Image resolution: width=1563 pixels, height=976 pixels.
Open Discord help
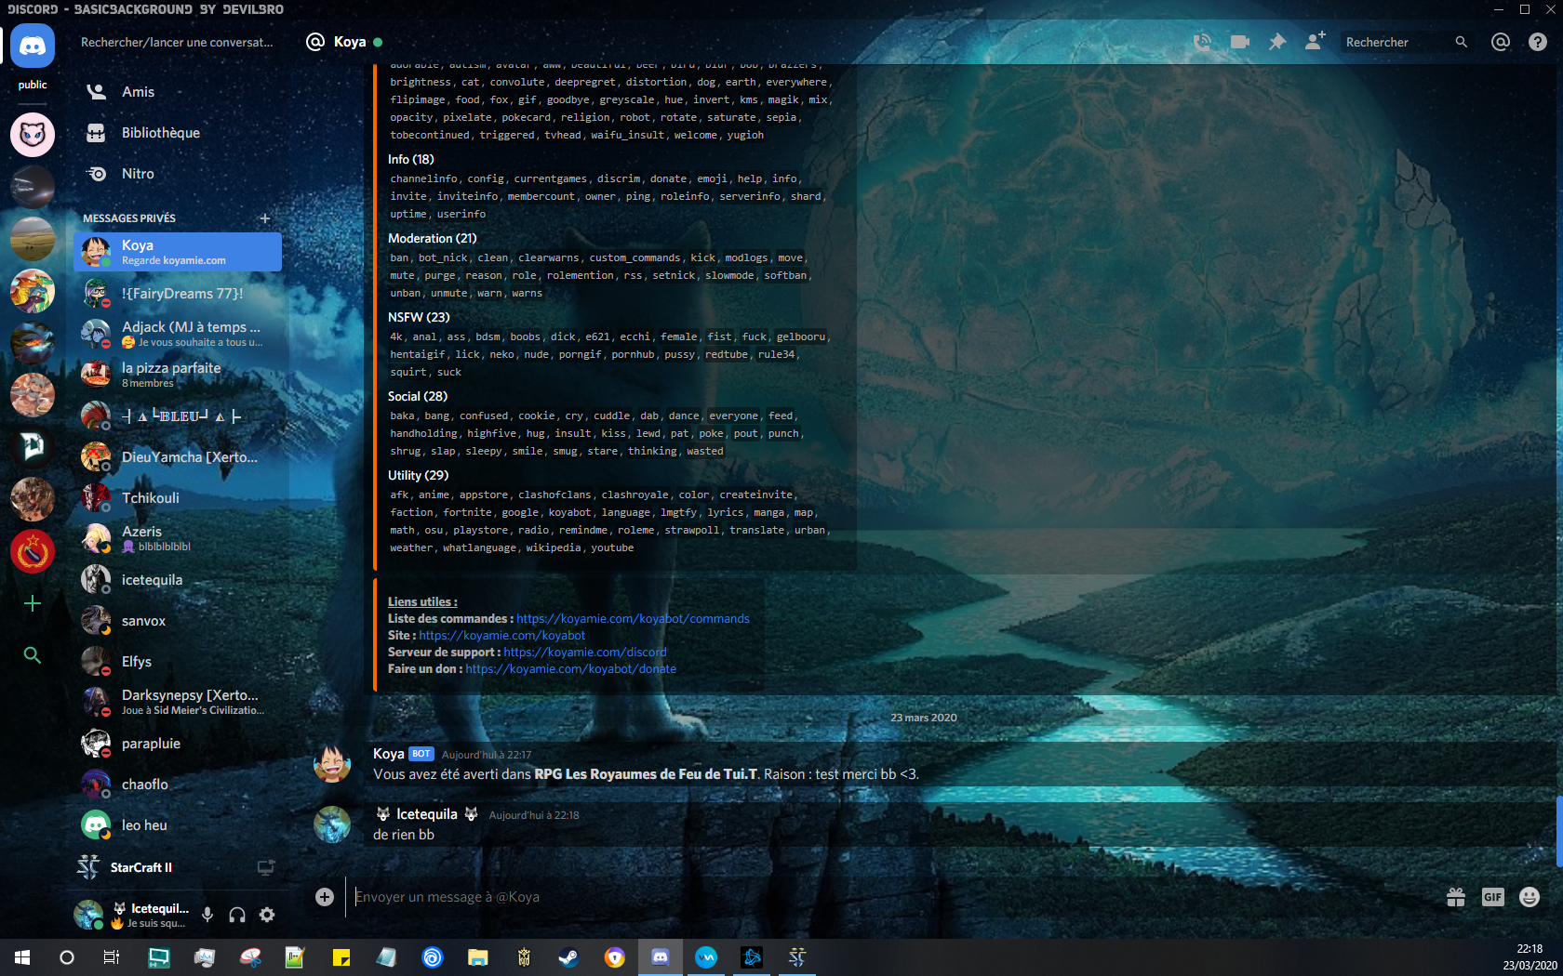[1537, 42]
